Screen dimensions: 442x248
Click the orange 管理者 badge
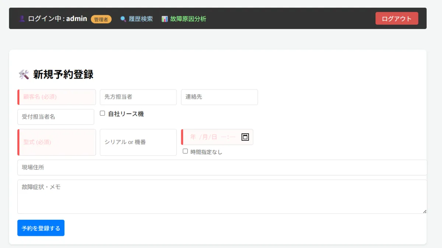coord(101,19)
